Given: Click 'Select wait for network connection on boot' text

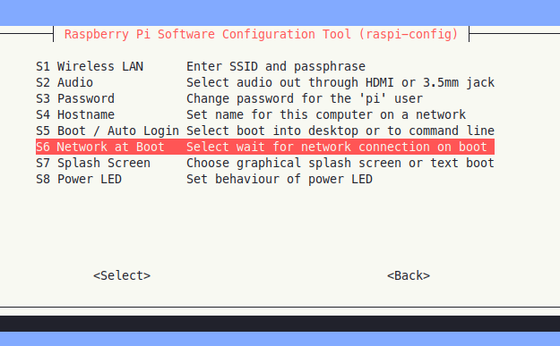Looking at the screenshot, I should tap(337, 147).
